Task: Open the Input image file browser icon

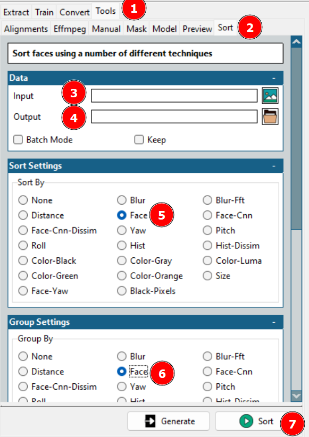Action: [270, 96]
